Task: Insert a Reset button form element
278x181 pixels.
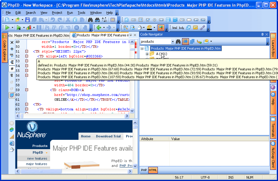Action: coord(203,20)
